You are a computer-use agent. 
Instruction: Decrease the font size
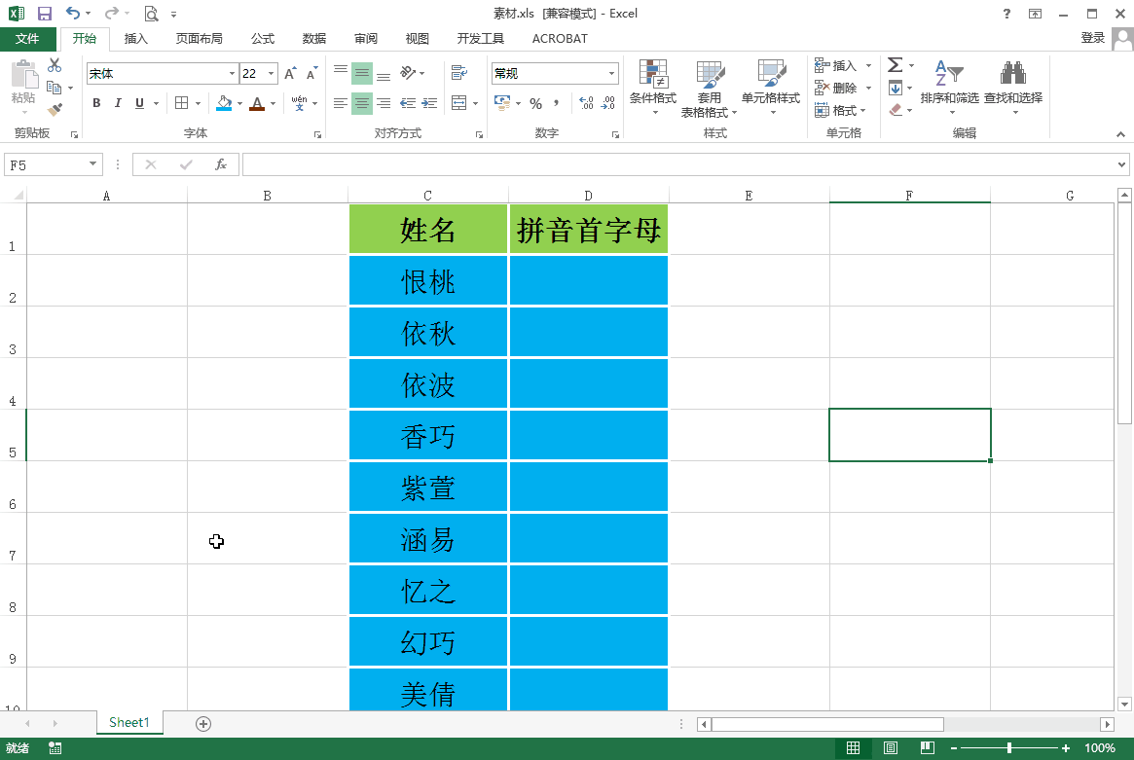[x=311, y=74]
